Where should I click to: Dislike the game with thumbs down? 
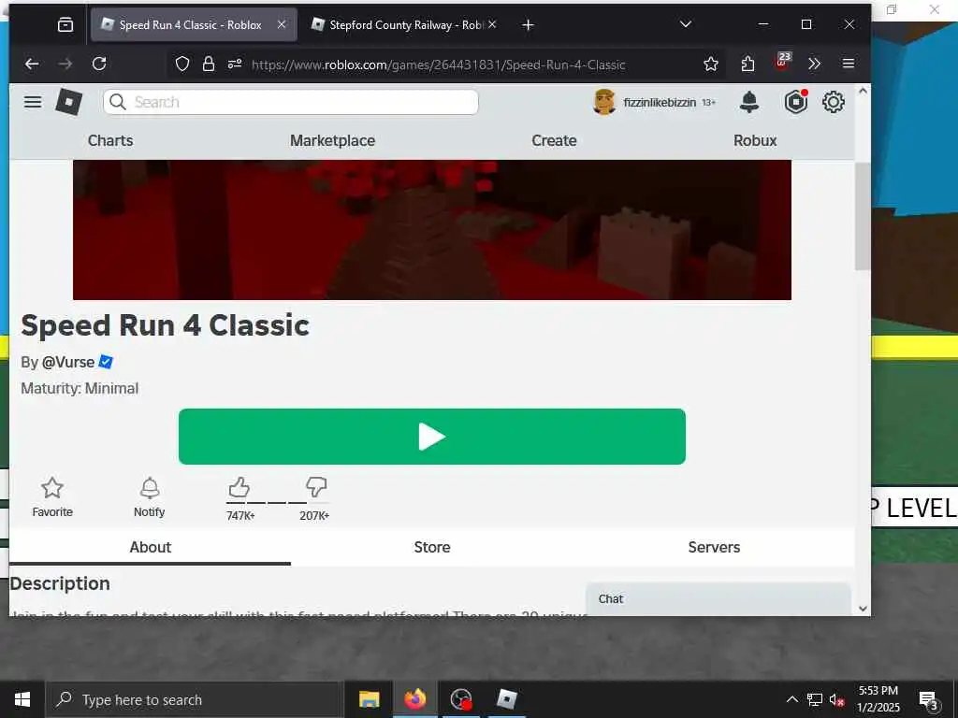[x=316, y=488]
